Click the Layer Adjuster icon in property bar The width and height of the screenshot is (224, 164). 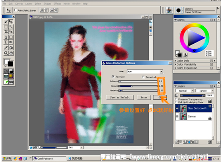9,10
